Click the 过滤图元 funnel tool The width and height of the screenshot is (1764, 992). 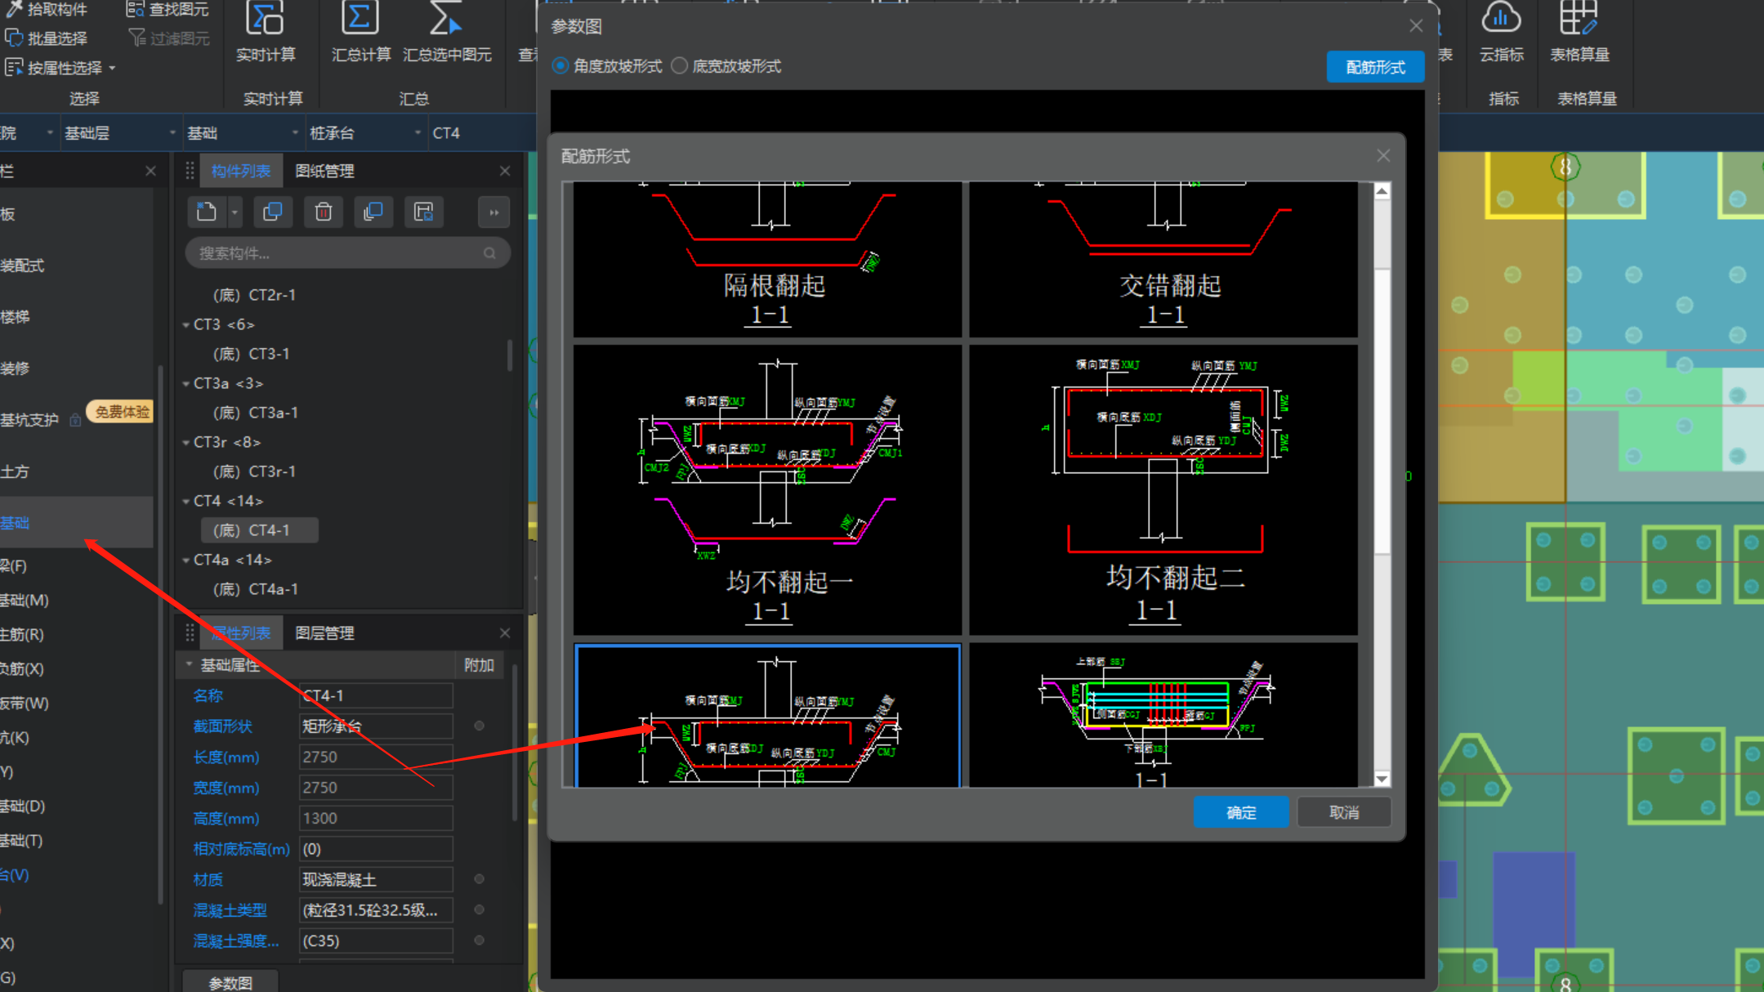coord(169,38)
